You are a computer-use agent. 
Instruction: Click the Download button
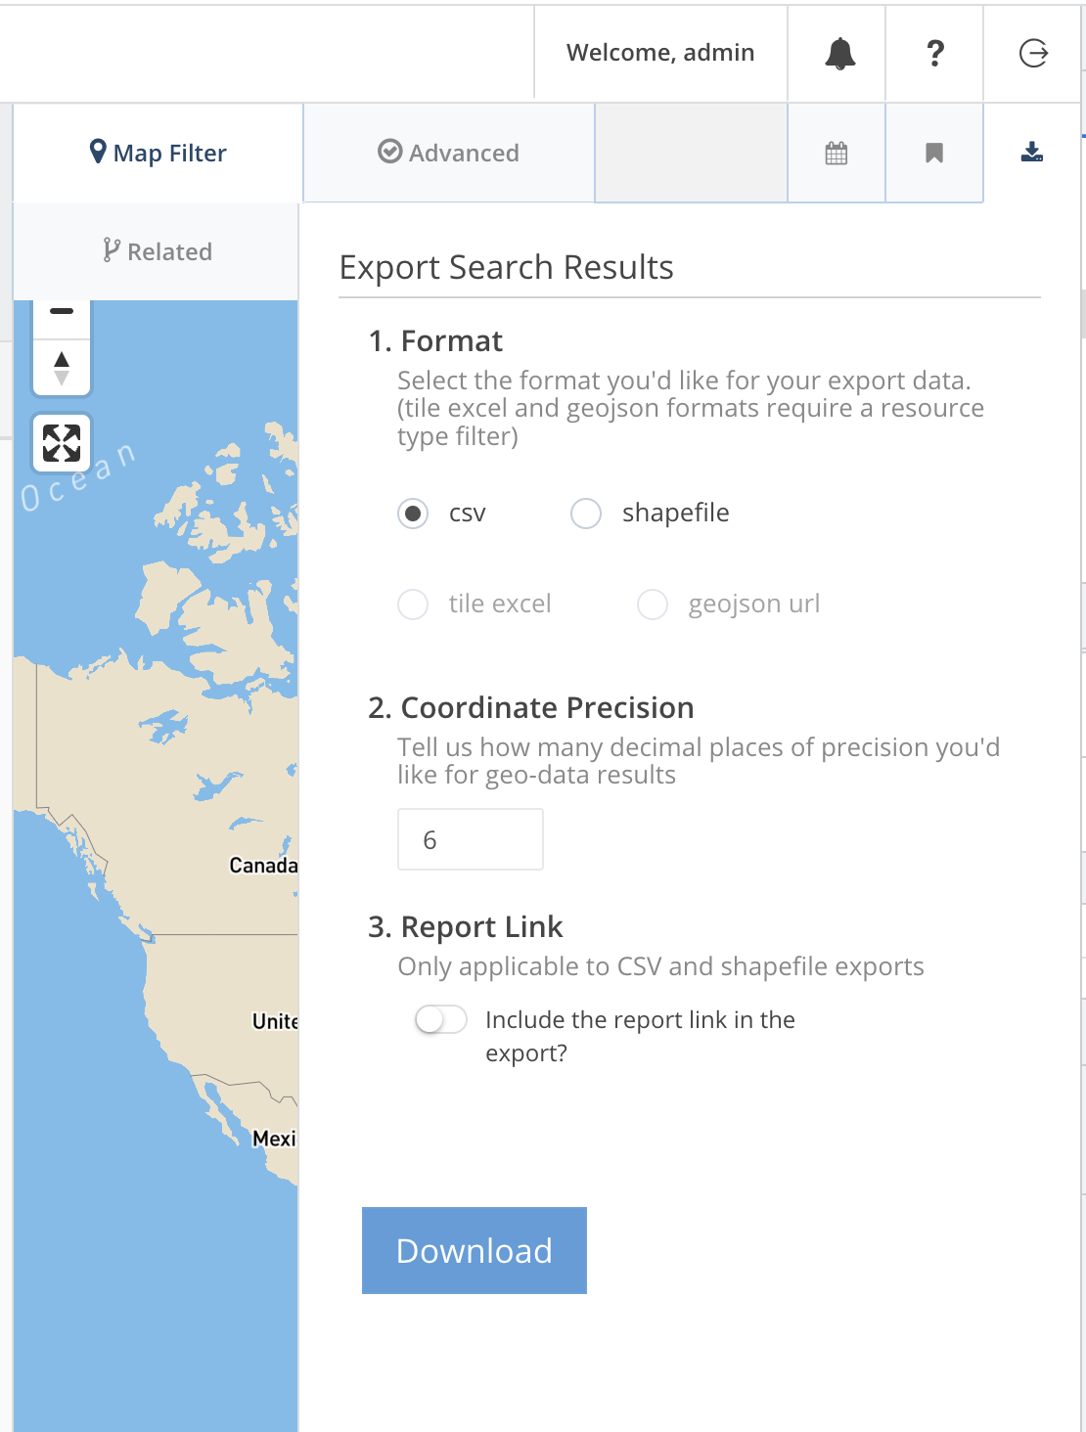pyautogui.click(x=474, y=1250)
